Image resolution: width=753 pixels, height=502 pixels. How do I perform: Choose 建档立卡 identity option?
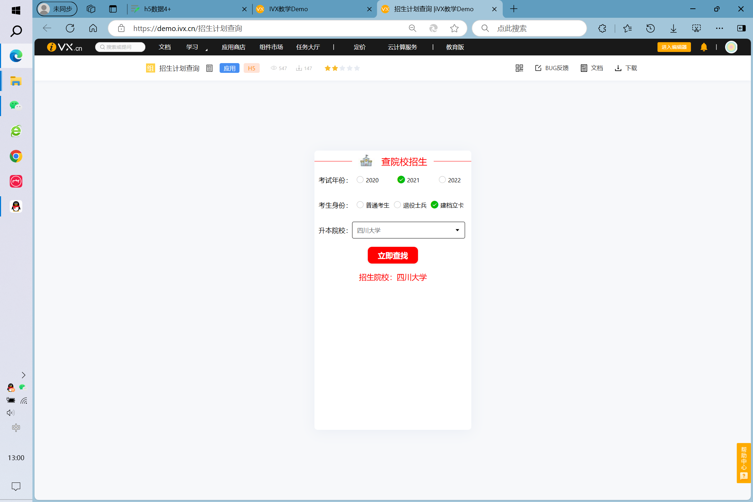pos(434,205)
